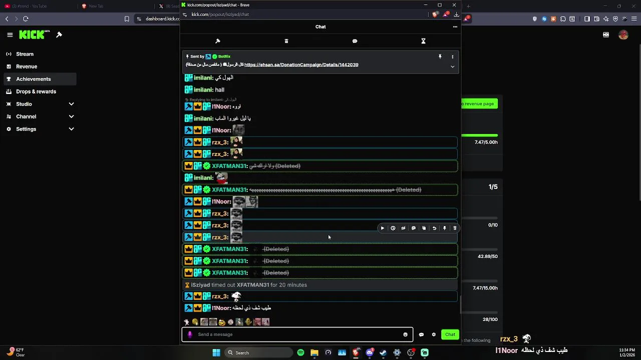Select the first quick emote below chat
Image resolution: width=641 pixels, height=360 pixels.
point(187,322)
